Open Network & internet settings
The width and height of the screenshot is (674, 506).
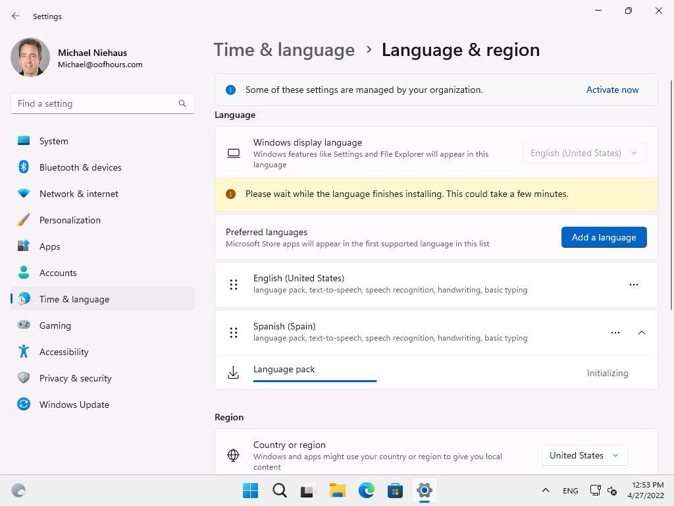point(78,193)
